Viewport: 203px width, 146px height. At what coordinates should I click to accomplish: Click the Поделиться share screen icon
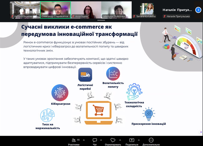click(132, 141)
